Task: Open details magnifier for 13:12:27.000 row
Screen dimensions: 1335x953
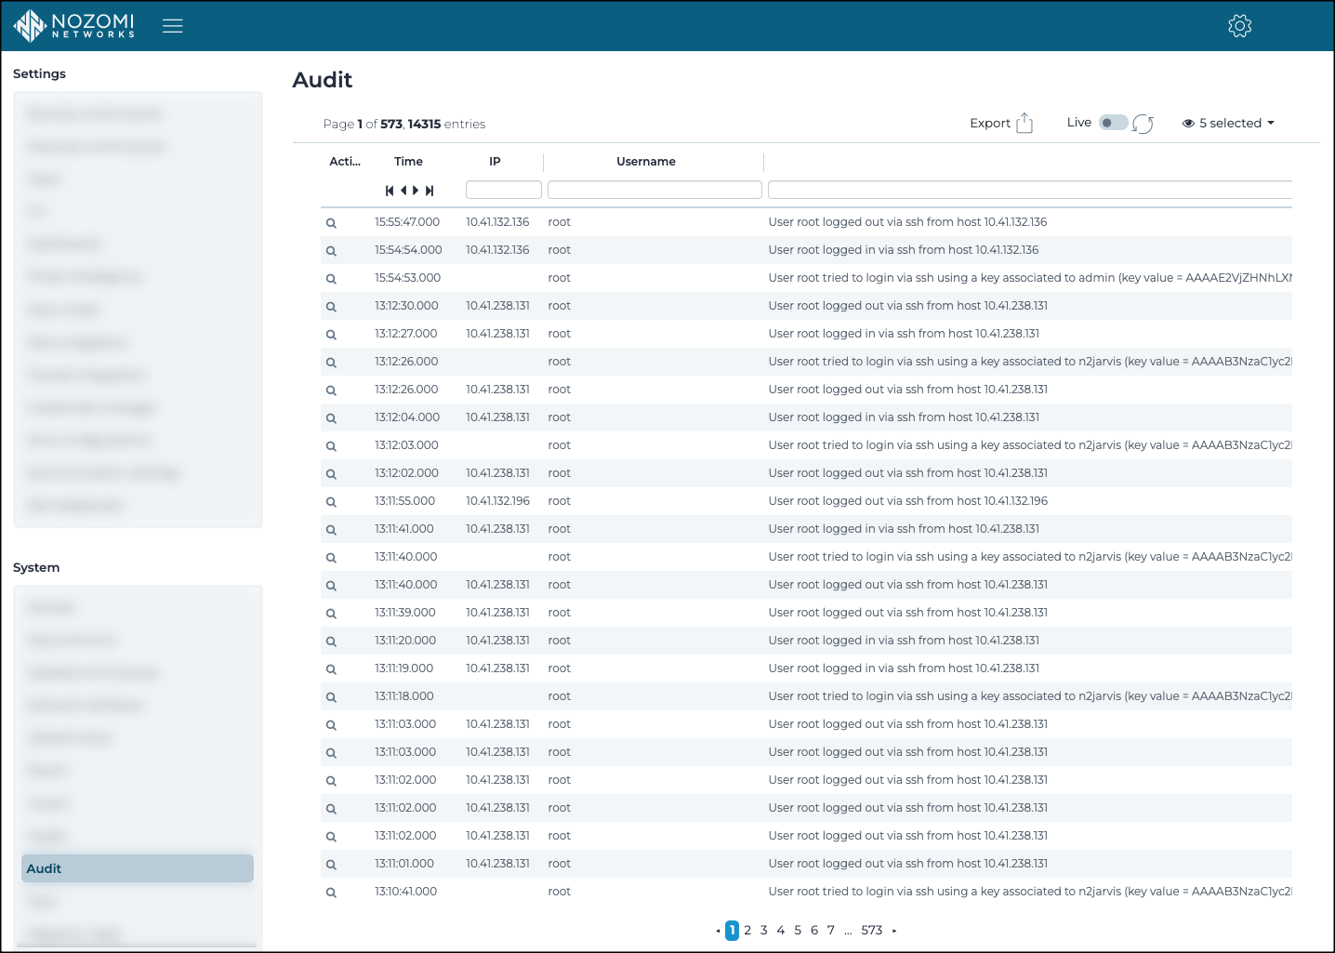Action: tap(331, 335)
